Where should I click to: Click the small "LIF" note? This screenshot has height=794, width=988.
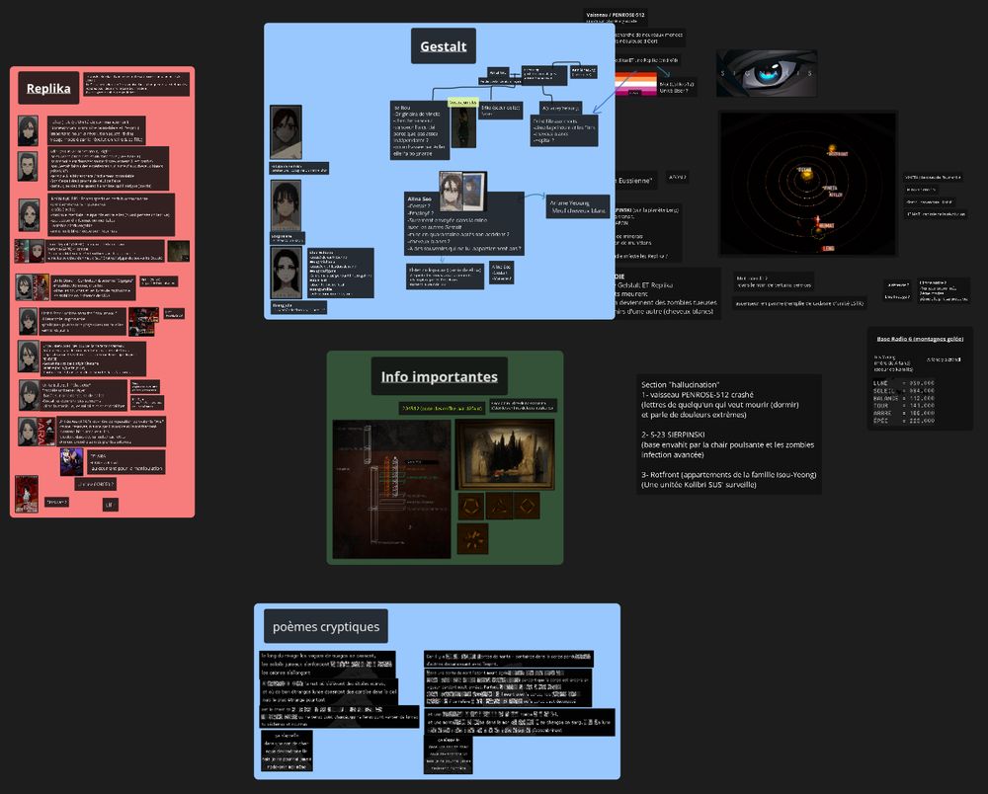pyautogui.click(x=110, y=504)
